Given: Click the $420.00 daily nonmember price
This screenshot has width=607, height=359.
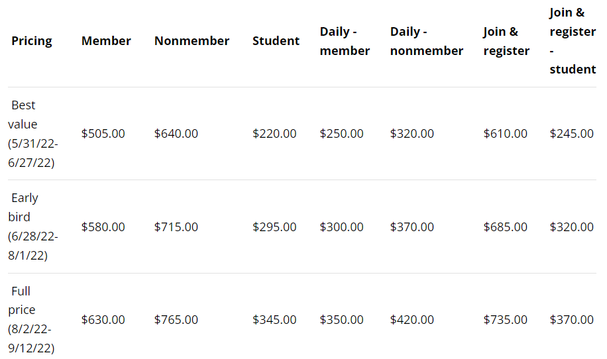Looking at the screenshot, I should click(x=412, y=320).
